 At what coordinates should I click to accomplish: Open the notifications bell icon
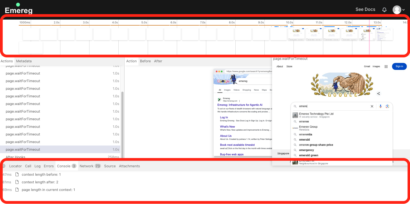pos(384,10)
